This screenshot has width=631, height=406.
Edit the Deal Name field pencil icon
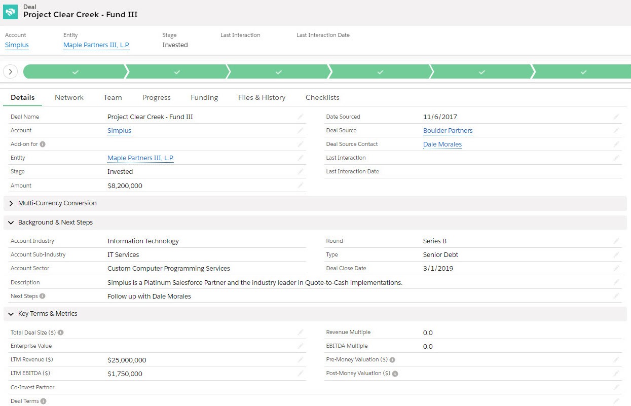pos(301,117)
